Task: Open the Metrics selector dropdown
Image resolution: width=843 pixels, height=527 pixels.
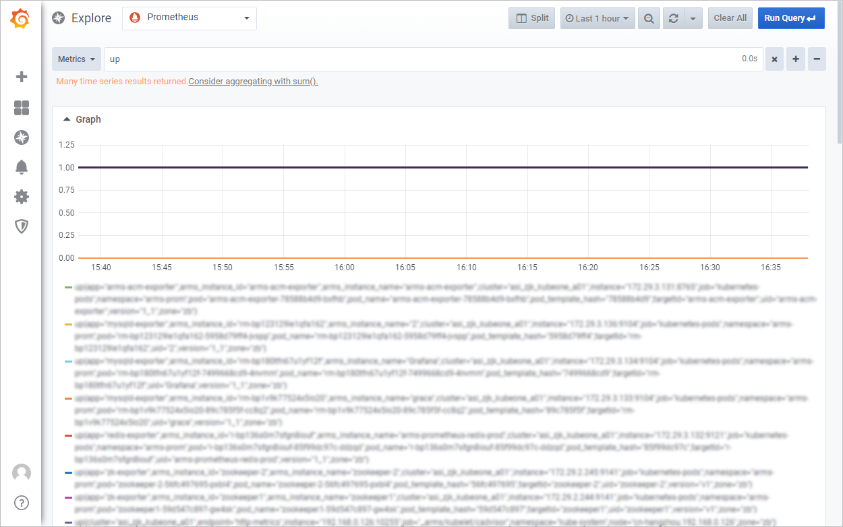Action: (76, 59)
